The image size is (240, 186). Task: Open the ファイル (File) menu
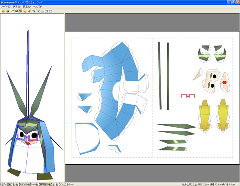(6, 6)
